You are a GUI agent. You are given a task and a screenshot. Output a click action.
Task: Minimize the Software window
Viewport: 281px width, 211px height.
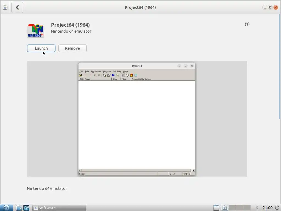[265, 7]
